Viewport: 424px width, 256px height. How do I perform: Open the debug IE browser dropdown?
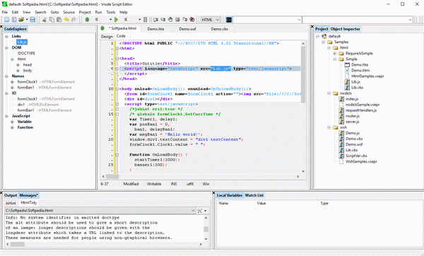110,20
